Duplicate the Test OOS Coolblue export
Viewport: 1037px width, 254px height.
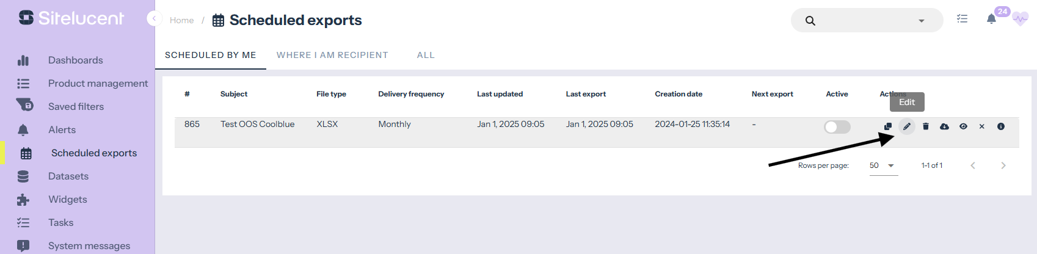coord(888,126)
